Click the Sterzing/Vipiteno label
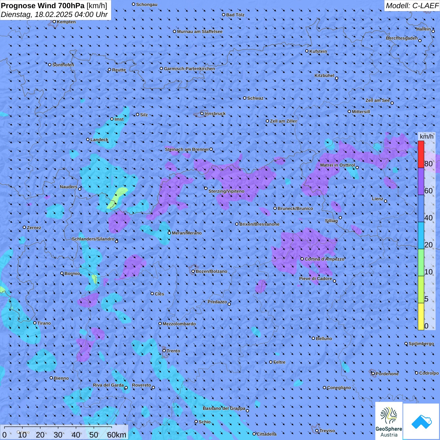440x440 pixels. click(x=226, y=191)
